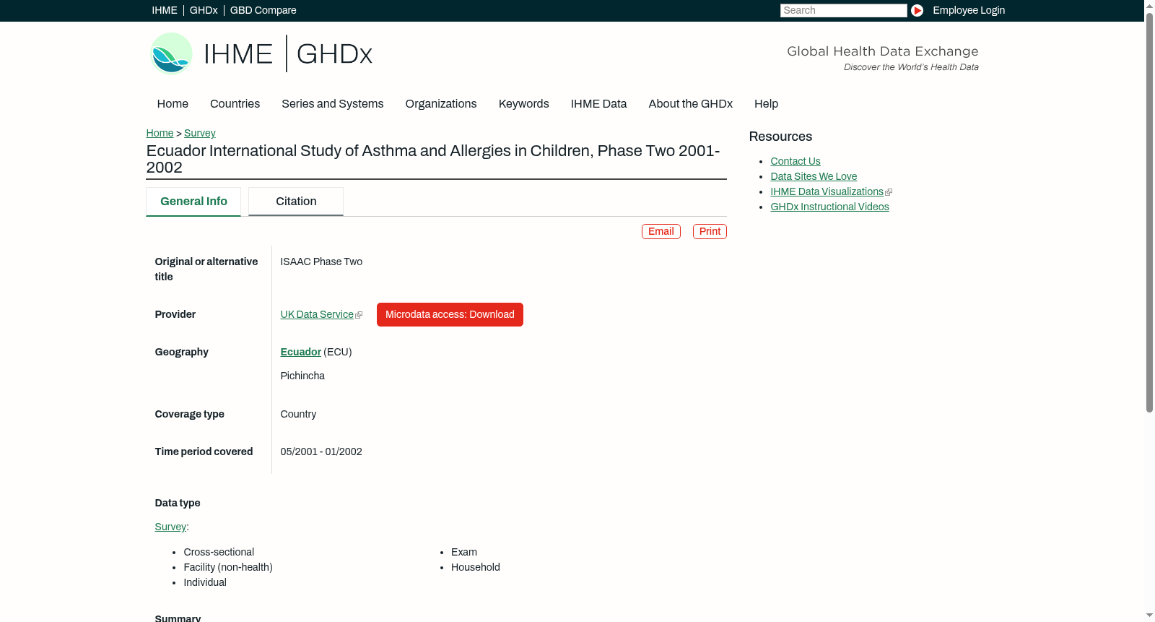This screenshot has width=1155, height=622.
Task: Click the IHME leaf logo icon
Action: coord(172,53)
